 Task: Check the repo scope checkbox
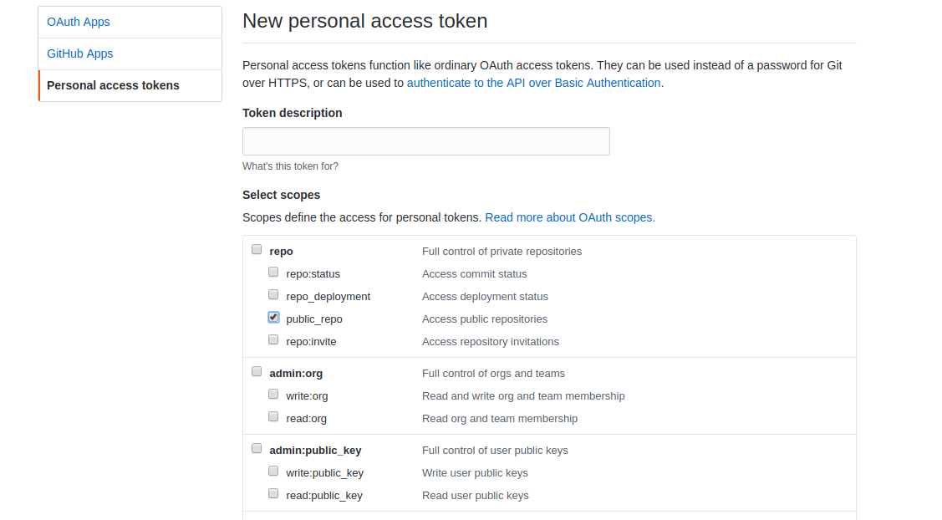tap(257, 249)
